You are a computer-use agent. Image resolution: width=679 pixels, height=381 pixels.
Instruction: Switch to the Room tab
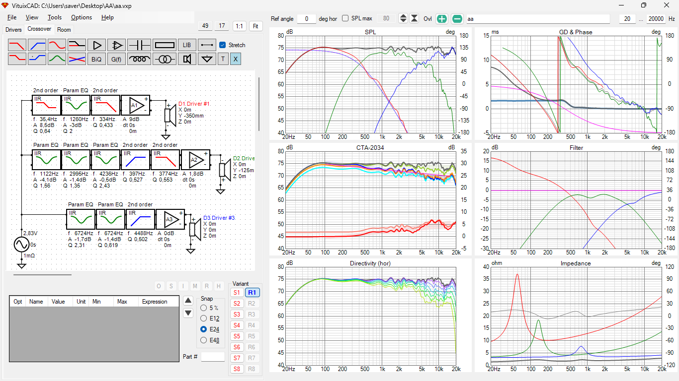coord(64,30)
